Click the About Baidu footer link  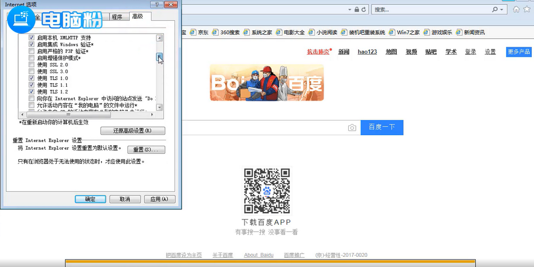259,255
